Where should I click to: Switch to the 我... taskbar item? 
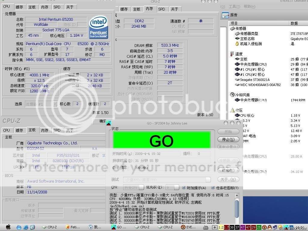coord(94,227)
